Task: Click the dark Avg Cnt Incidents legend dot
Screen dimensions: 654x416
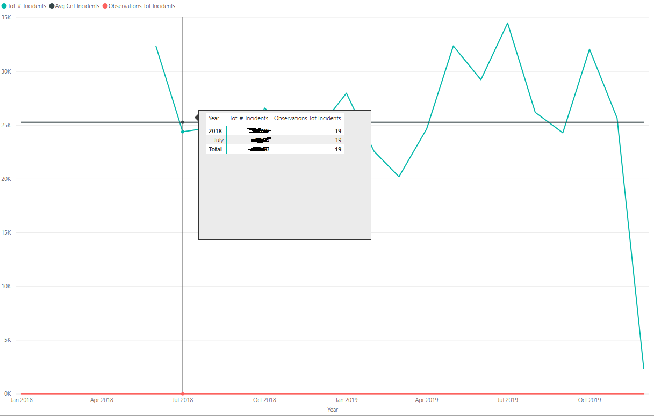Action: pos(52,6)
